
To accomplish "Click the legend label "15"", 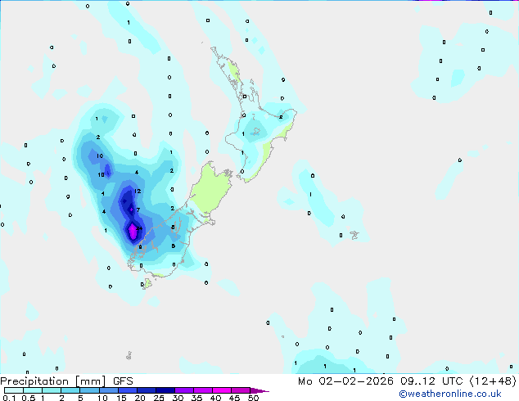I will (121, 398).
